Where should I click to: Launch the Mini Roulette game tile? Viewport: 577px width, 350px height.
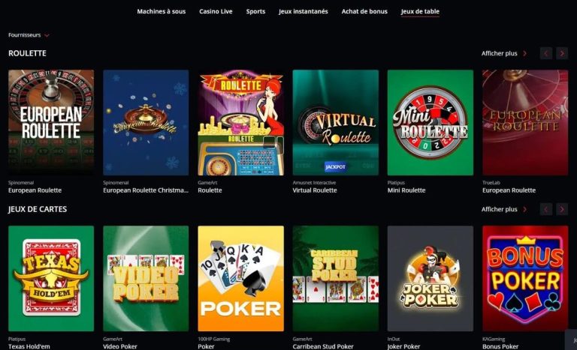point(430,123)
